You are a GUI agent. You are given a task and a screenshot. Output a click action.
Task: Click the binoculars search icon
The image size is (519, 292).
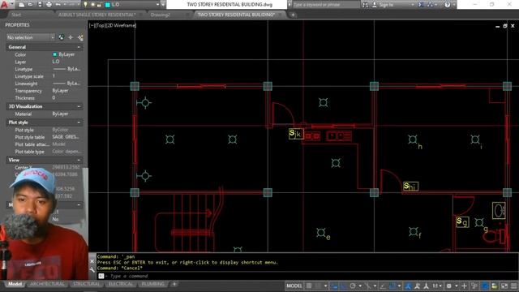pos(365,5)
